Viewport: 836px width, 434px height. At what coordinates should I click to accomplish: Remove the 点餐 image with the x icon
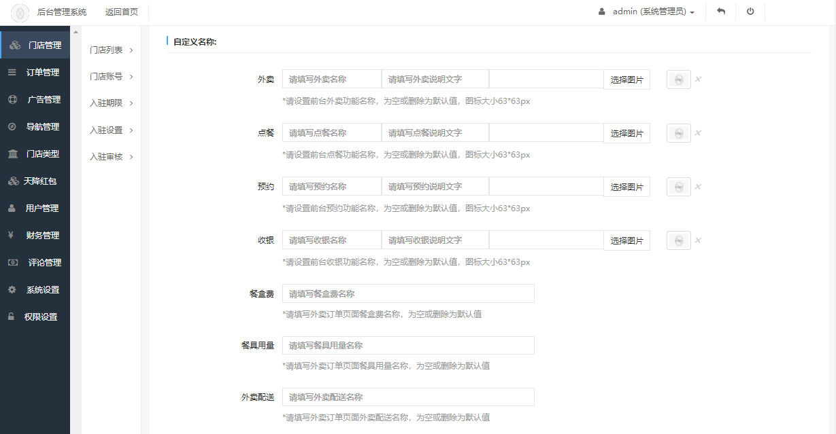698,133
